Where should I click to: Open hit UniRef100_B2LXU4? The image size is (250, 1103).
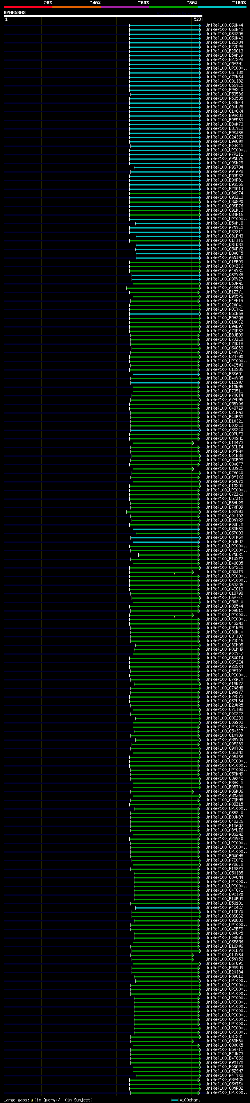tap(224, 42)
